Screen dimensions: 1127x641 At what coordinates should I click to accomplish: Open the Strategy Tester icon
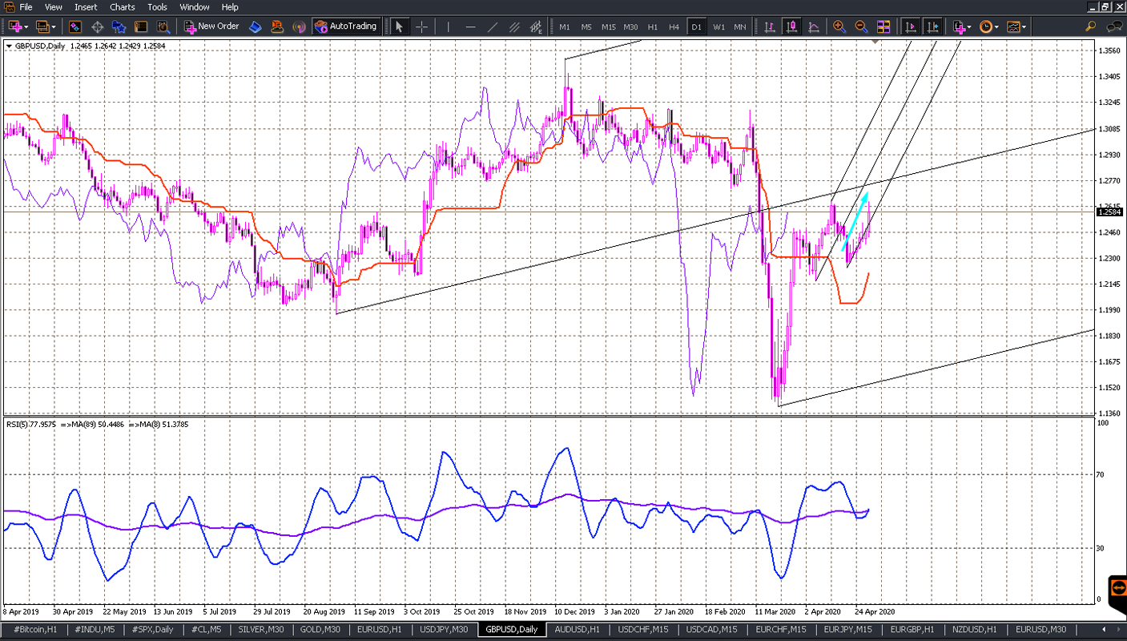coord(163,26)
